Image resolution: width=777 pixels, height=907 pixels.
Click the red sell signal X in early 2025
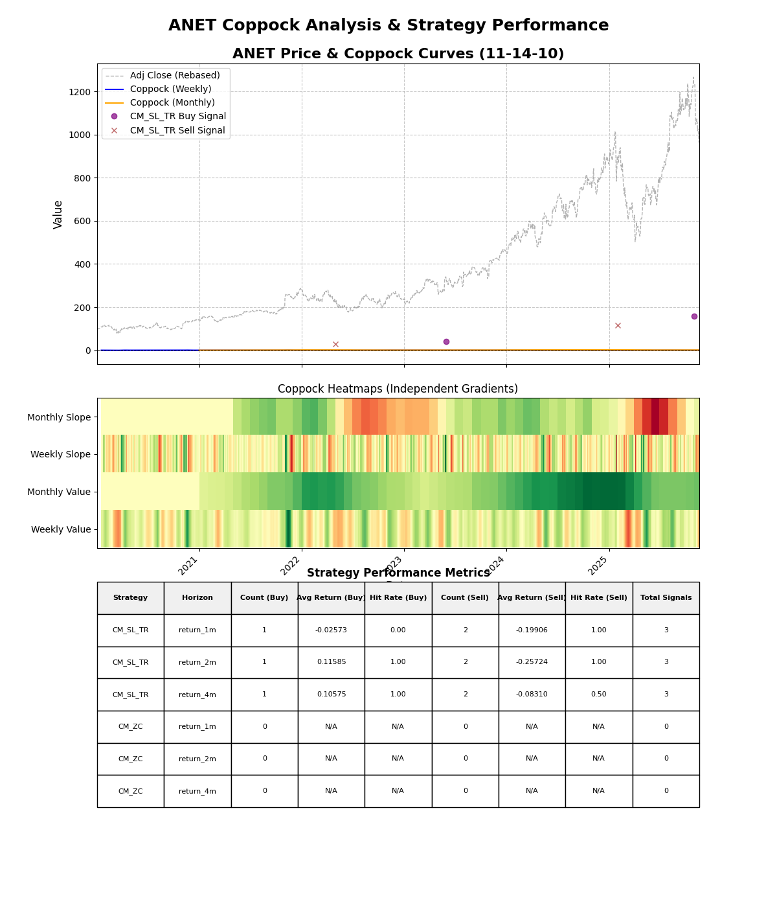[x=618, y=325]
